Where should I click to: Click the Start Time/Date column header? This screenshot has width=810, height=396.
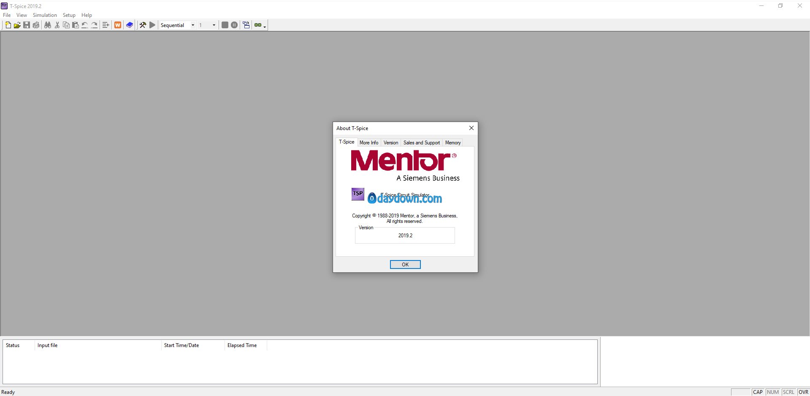coord(193,345)
